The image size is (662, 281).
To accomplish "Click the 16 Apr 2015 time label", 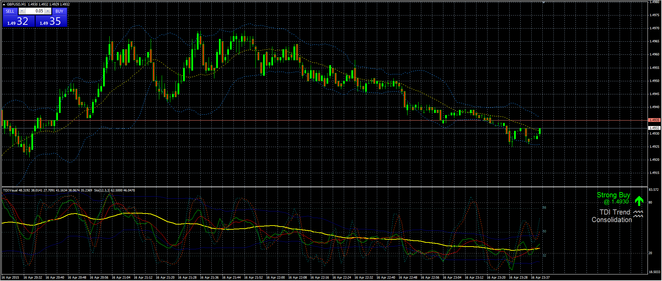I will point(10,278).
